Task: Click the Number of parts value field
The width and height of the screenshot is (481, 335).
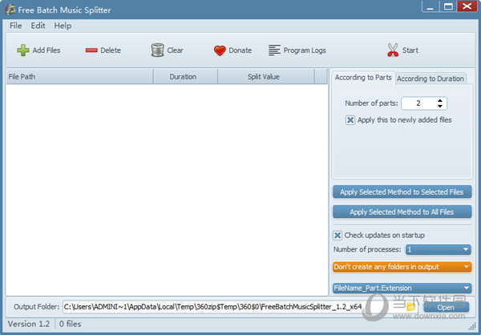Action: click(418, 103)
